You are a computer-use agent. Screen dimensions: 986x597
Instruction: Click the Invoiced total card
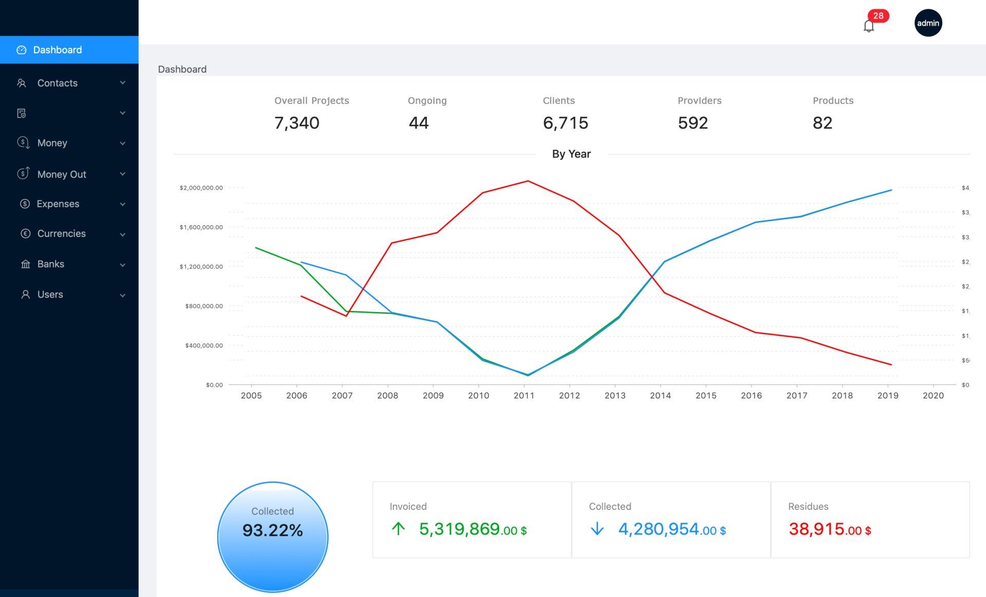point(471,519)
